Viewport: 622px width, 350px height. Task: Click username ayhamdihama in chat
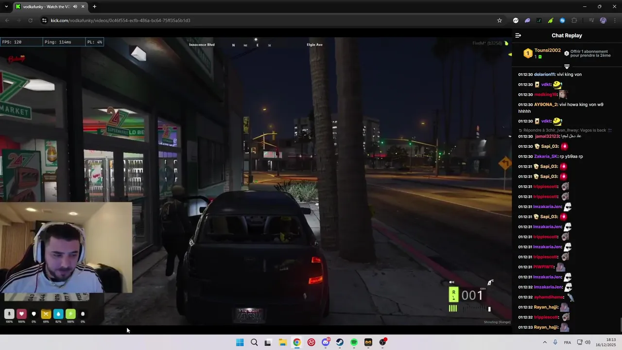click(x=549, y=297)
